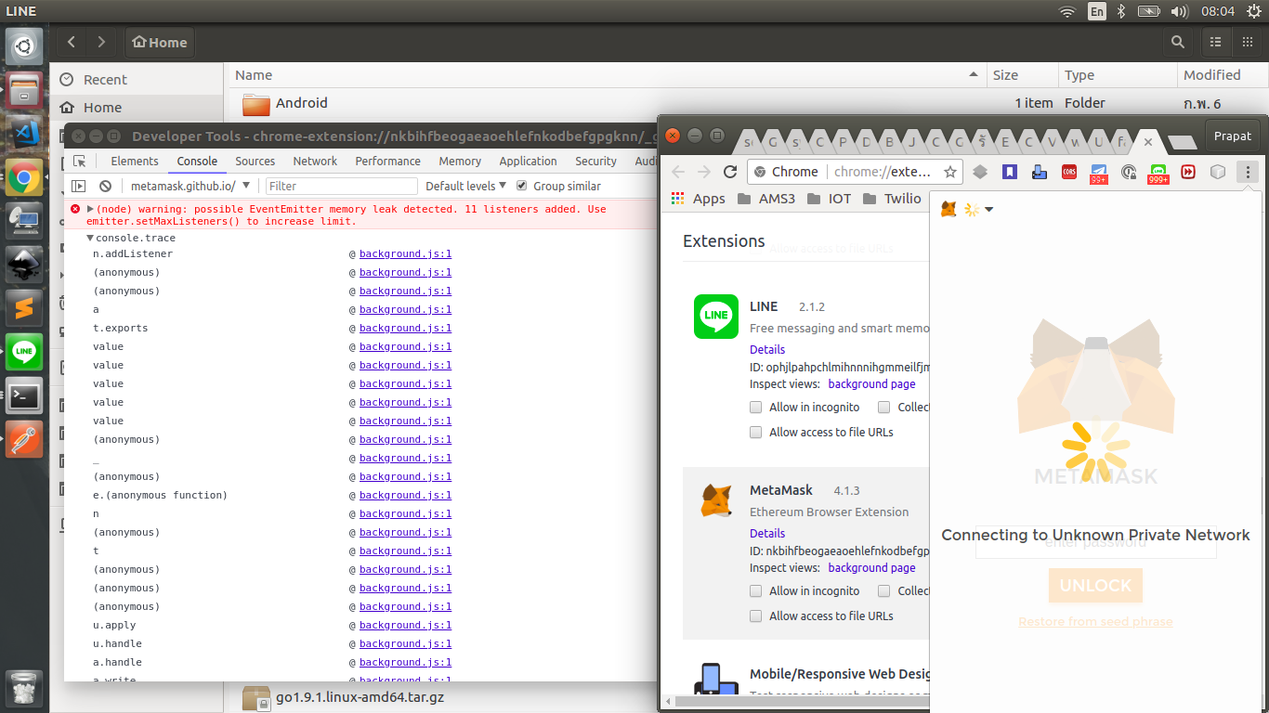Show the console sidebar in DevTools
This screenshot has height=713, width=1269.
click(79, 186)
